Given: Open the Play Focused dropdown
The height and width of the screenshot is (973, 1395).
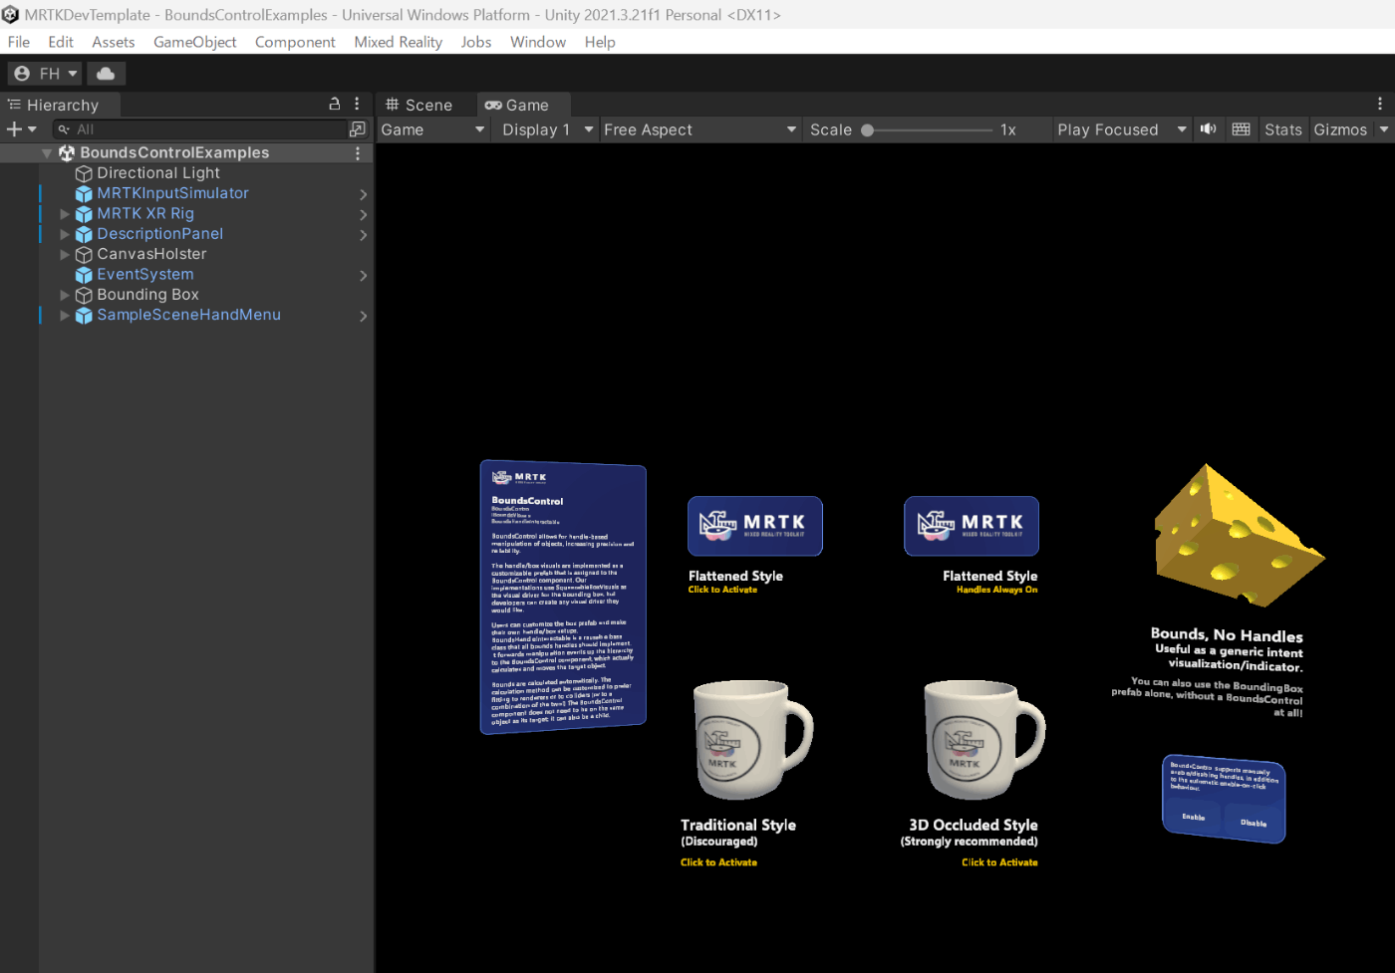Looking at the screenshot, I should [x=1122, y=129].
